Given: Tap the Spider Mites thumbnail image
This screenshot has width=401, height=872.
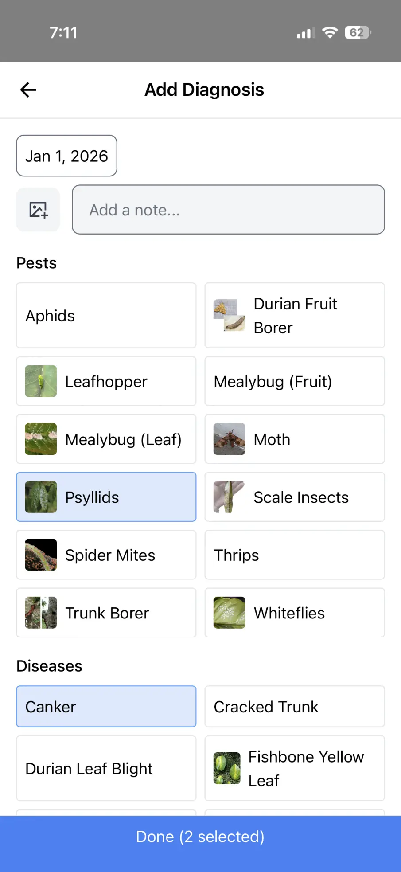Looking at the screenshot, I should (x=41, y=555).
